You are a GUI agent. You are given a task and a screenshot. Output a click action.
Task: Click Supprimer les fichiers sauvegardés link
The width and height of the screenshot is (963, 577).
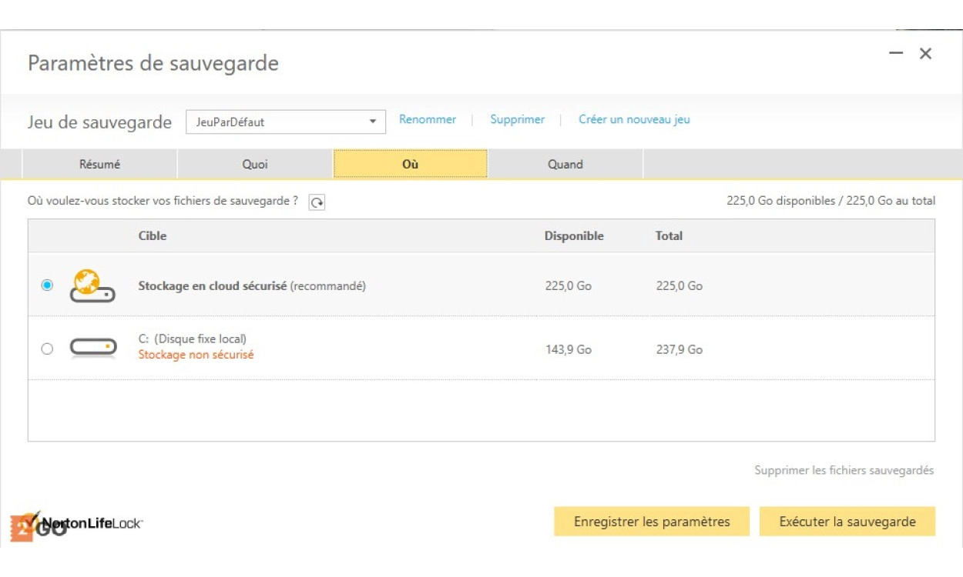click(x=844, y=470)
